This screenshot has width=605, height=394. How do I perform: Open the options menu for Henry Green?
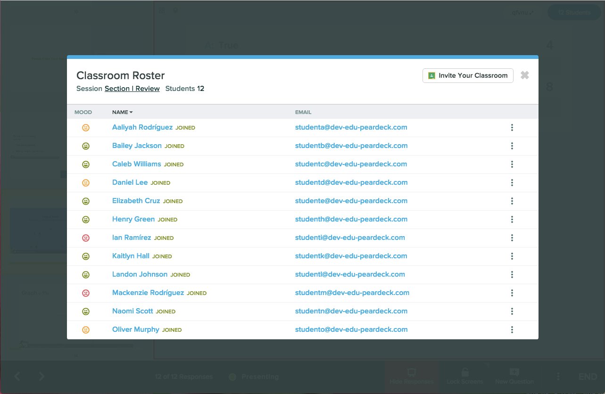point(512,219)
